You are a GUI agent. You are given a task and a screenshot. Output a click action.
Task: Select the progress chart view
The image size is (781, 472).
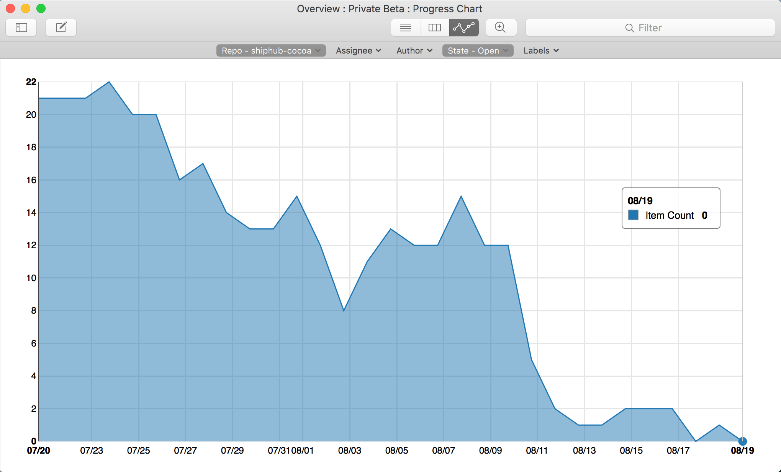coord(464,28)
